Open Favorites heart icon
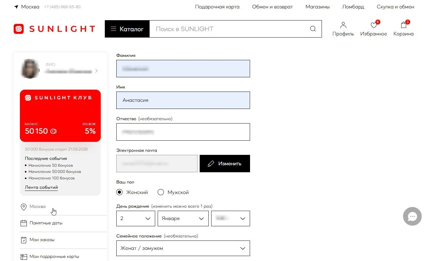Image resolution: width=427 pixels, height=261 pixels. coord(374,25)
